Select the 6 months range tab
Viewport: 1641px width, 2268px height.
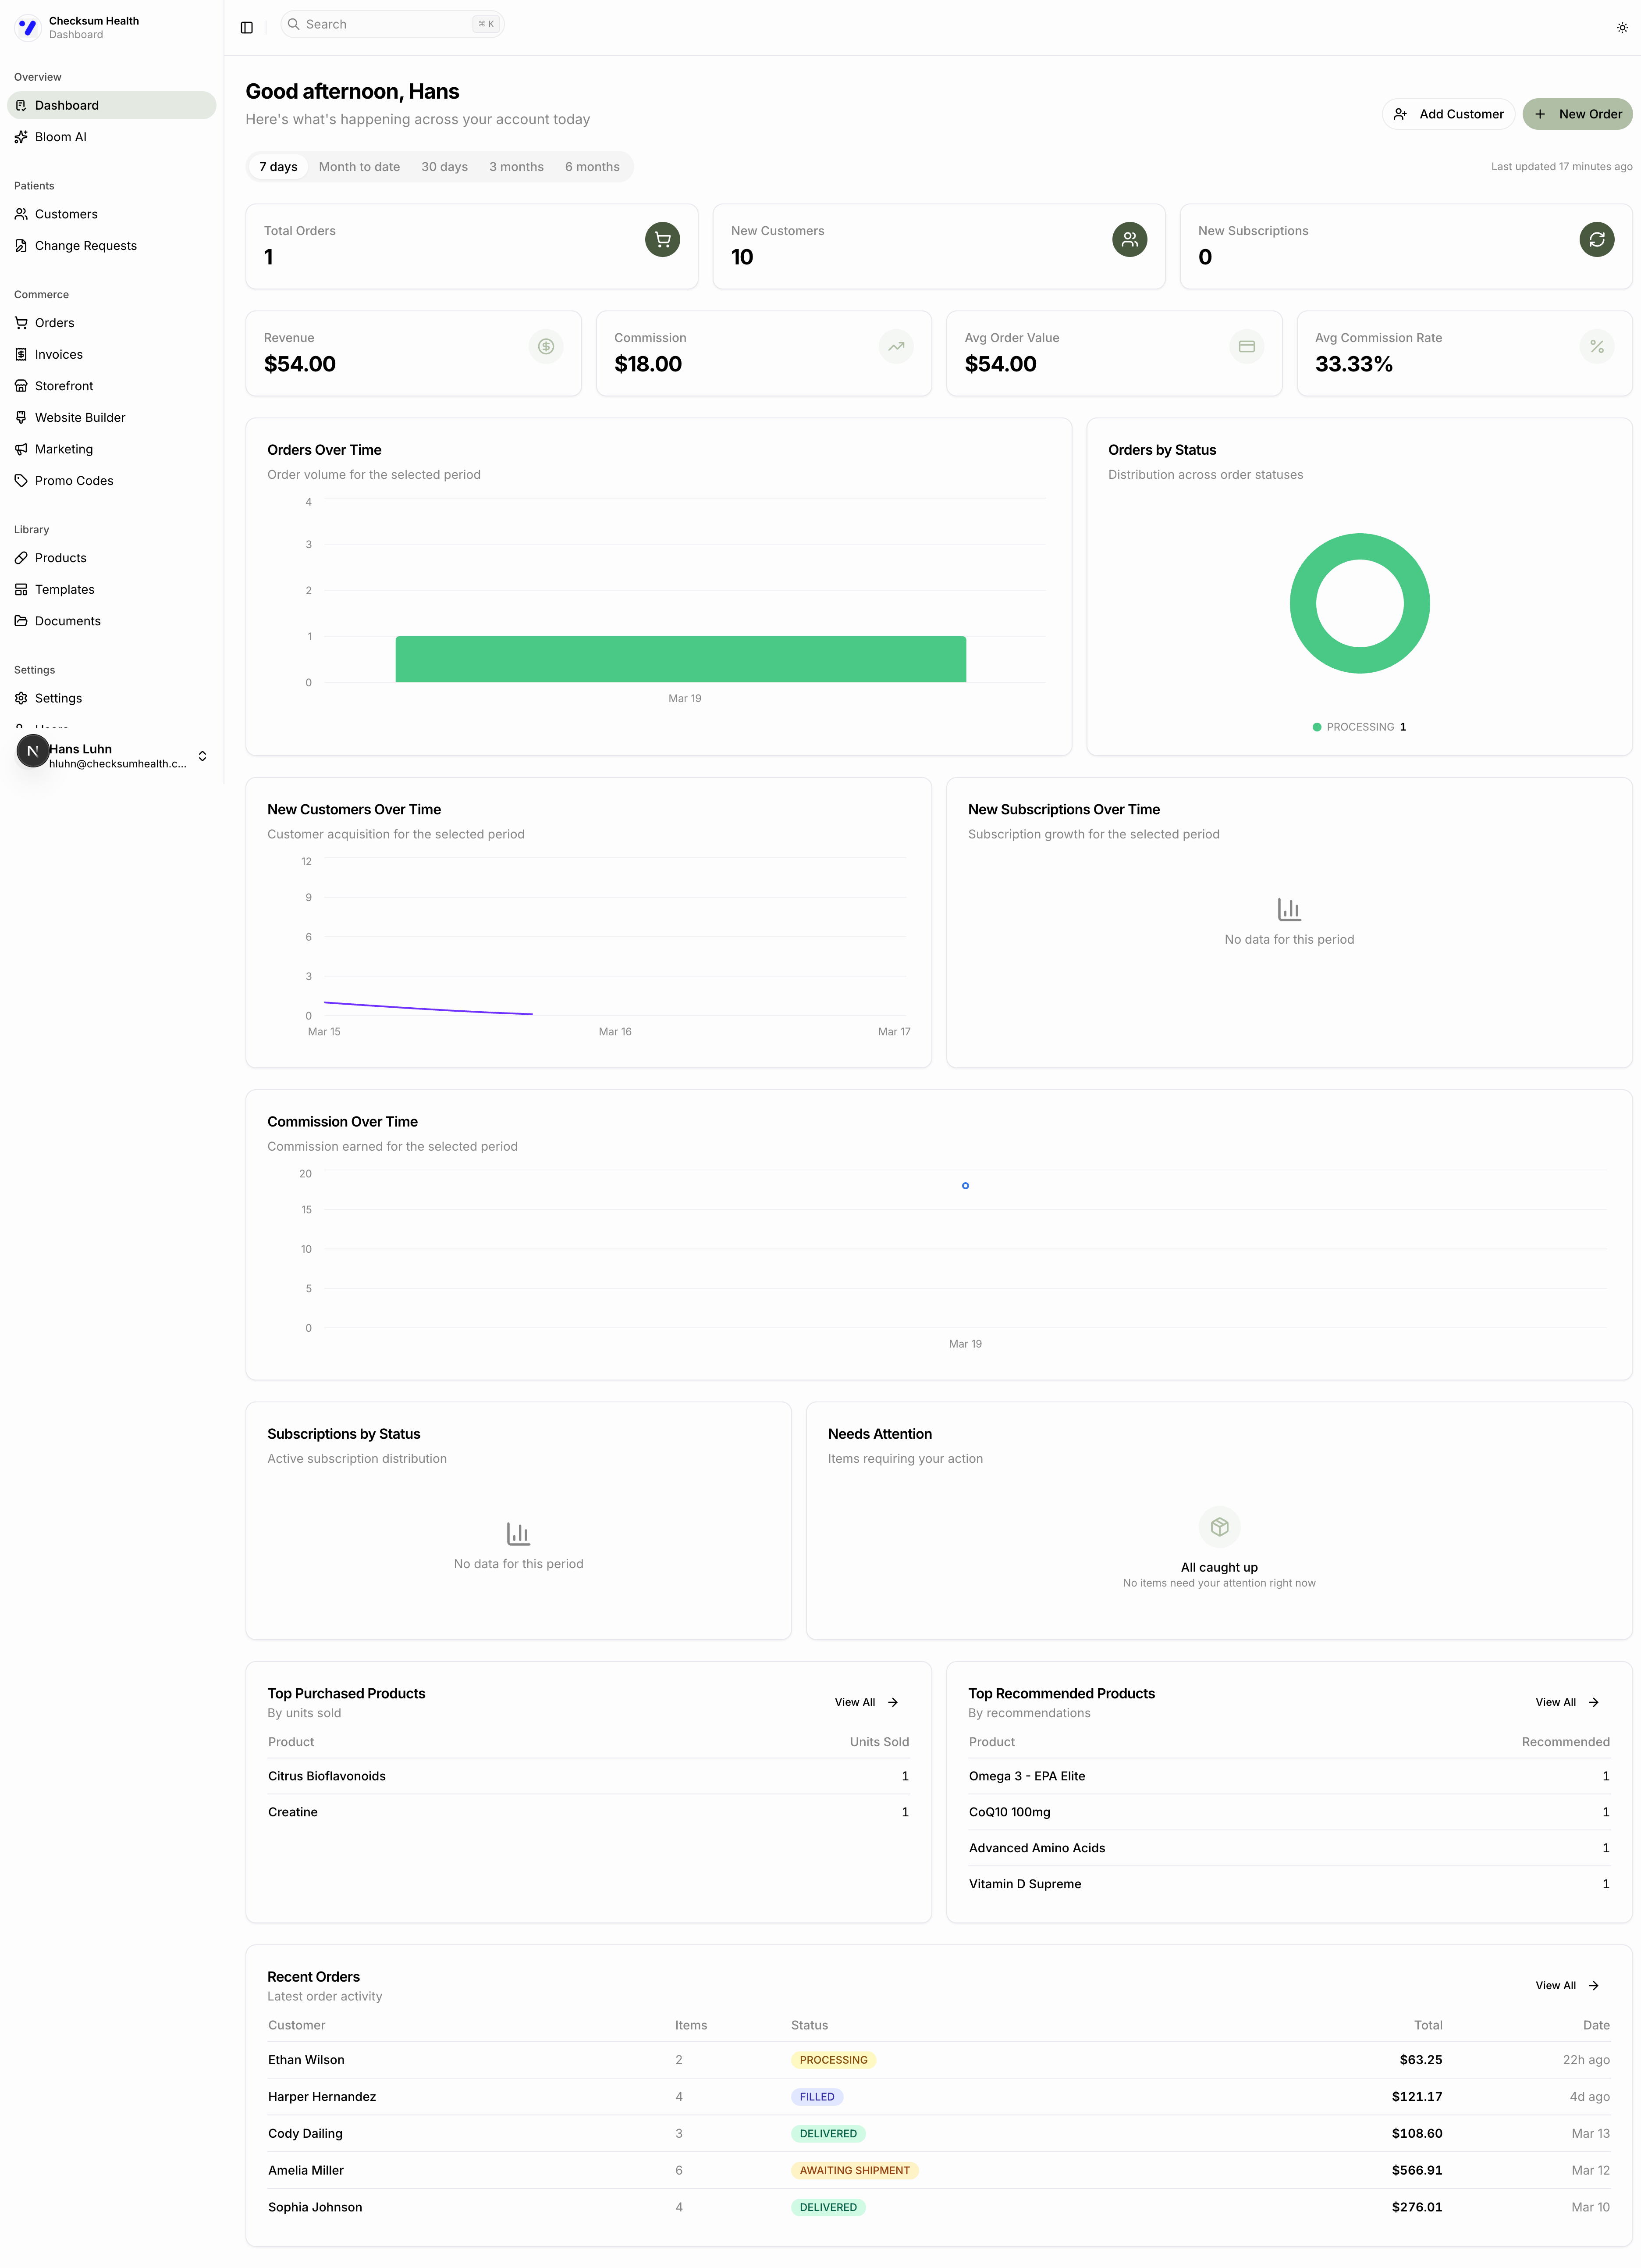point(592,167)
